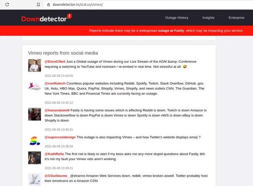
Task: Open @EisntCNeil's profile link
Action: click(x=55, y=62)
